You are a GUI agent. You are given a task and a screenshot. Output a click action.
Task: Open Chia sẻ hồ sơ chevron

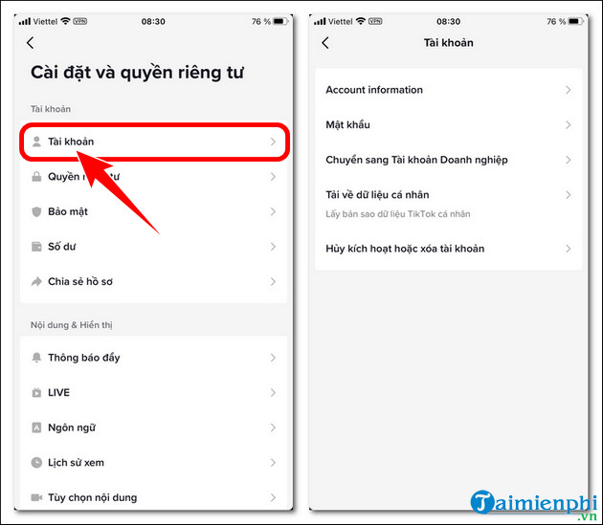point(273,281)
